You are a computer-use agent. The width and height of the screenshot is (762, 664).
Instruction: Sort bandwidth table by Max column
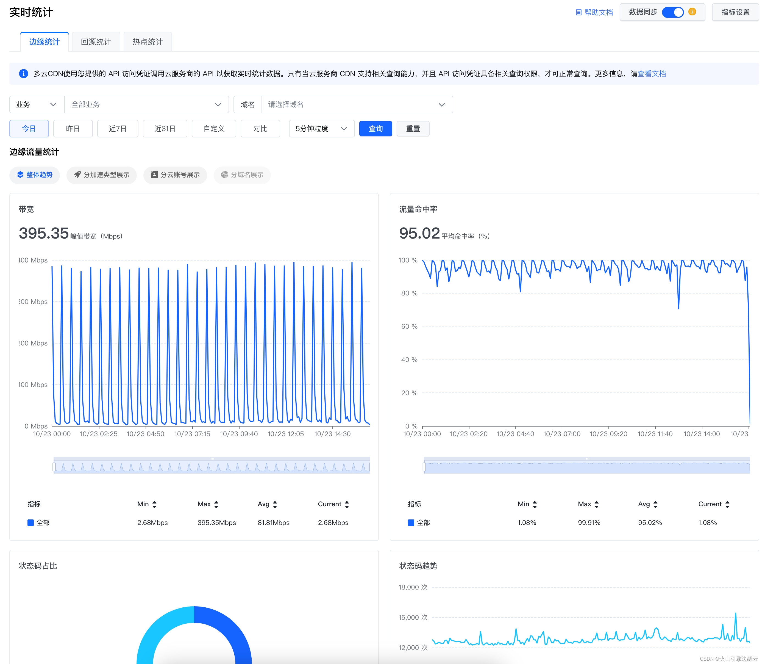click(x=216, y=504)
